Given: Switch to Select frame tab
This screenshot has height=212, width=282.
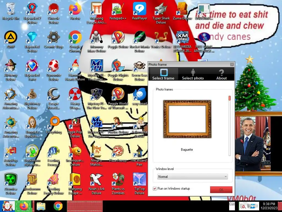Looking at the screenshot, I should click(x=163, y=74).
